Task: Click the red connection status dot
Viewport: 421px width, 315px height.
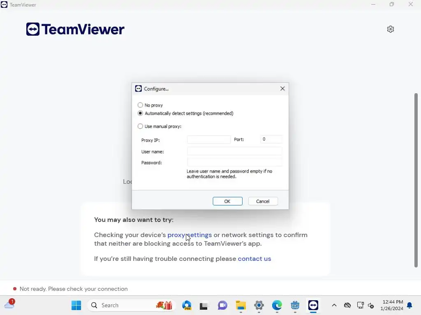Action: point(15,289)
